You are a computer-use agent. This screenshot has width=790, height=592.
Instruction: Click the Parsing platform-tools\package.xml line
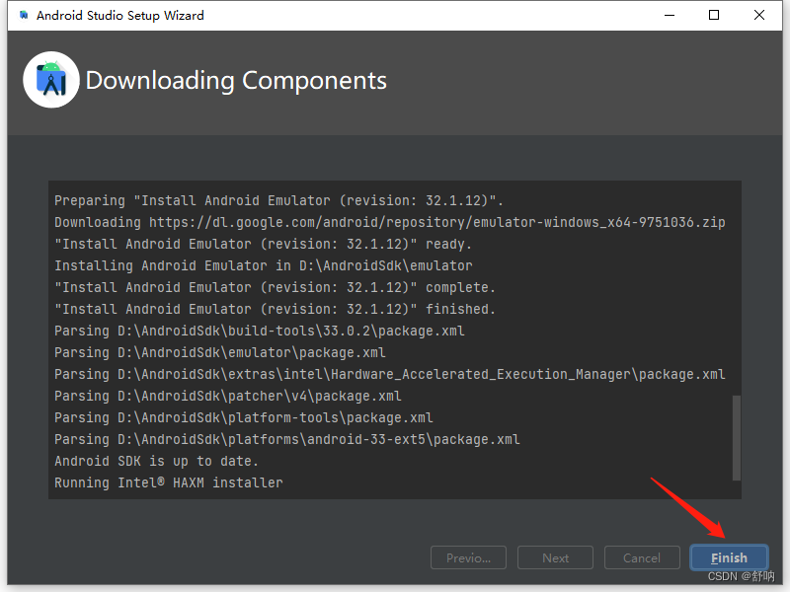(243, 417)
